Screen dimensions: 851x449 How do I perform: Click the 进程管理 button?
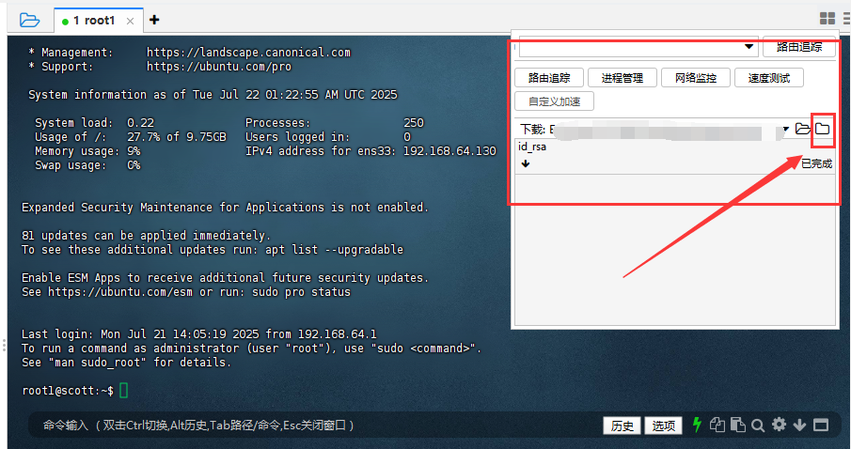click(622, 78)
